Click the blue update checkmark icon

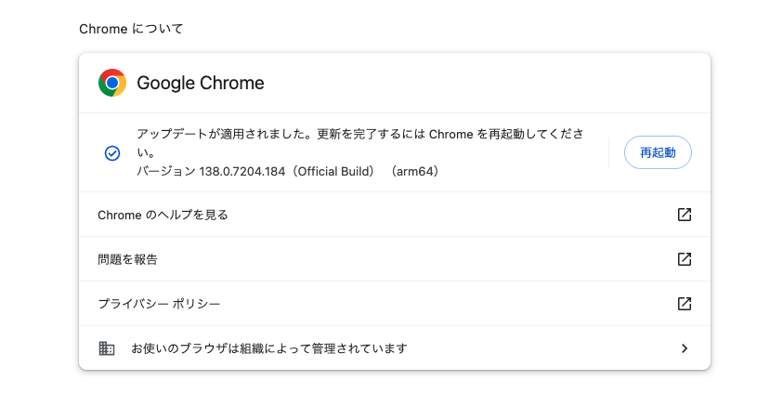click(x=112, y=153)
